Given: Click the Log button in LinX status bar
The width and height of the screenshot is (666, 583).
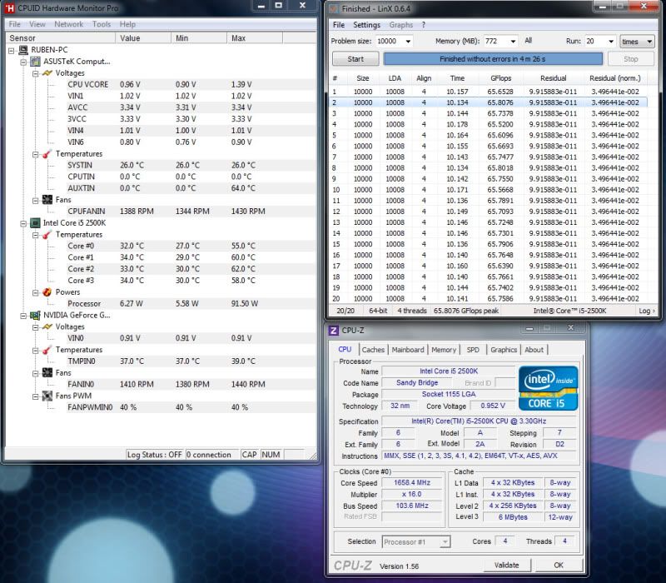Looking at the screenshot, I should pos(647,311).
